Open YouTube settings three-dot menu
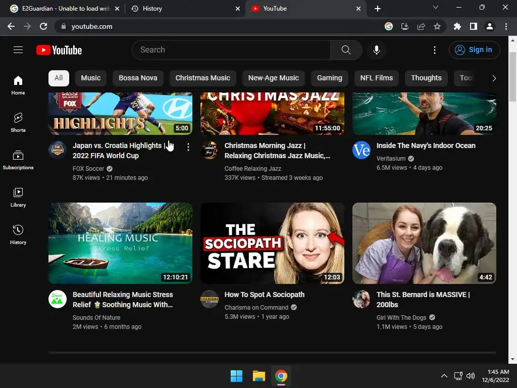 pos(435,50)
